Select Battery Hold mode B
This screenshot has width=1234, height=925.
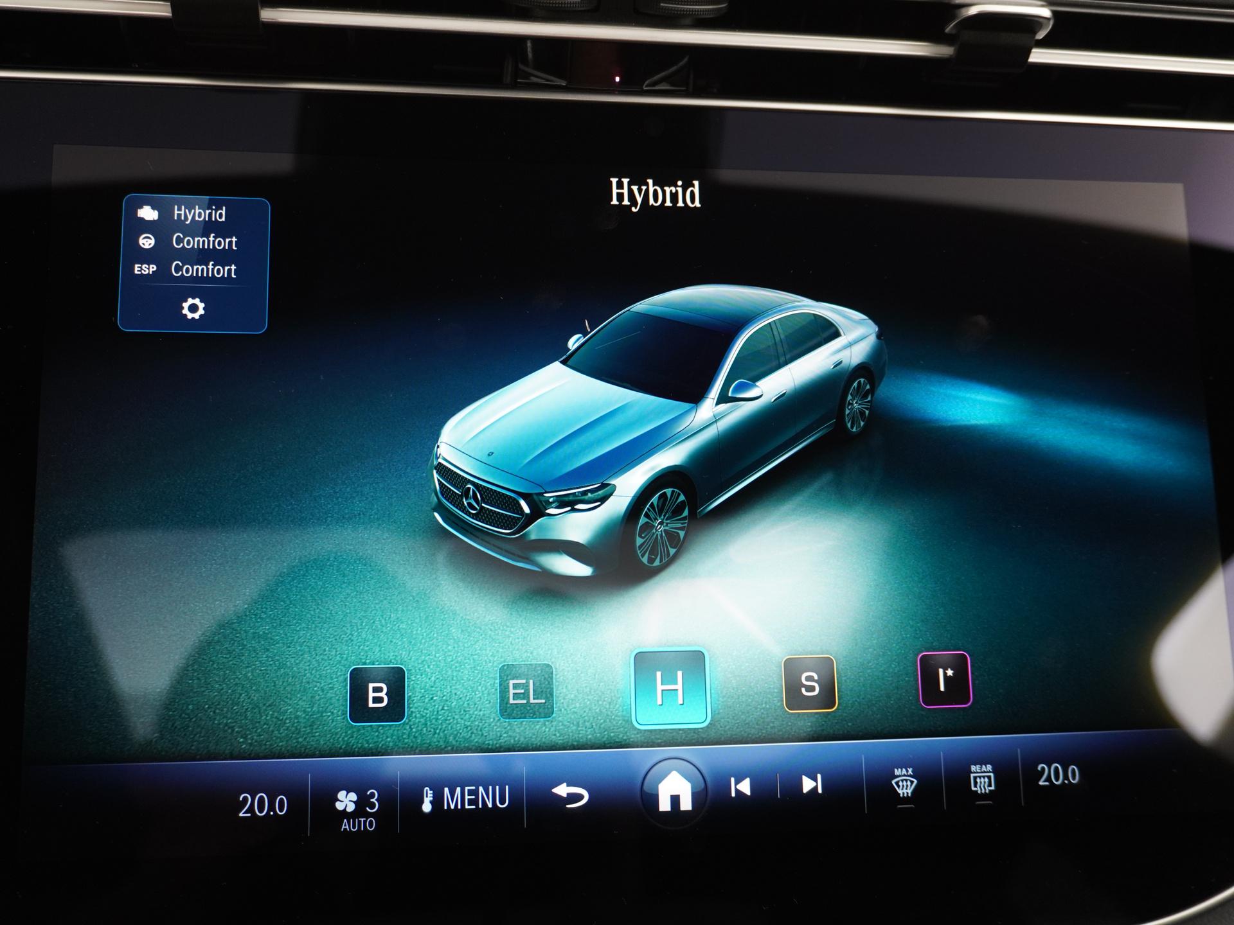click(x=377, y=694)
